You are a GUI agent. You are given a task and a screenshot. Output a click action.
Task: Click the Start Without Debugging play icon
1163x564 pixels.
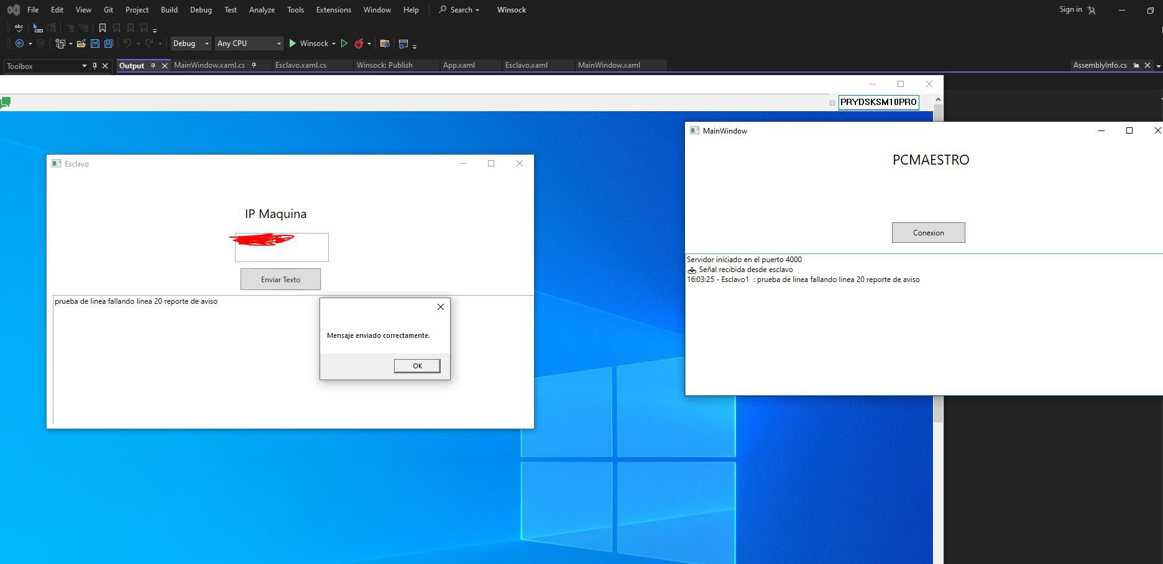(x=344, y=43)
